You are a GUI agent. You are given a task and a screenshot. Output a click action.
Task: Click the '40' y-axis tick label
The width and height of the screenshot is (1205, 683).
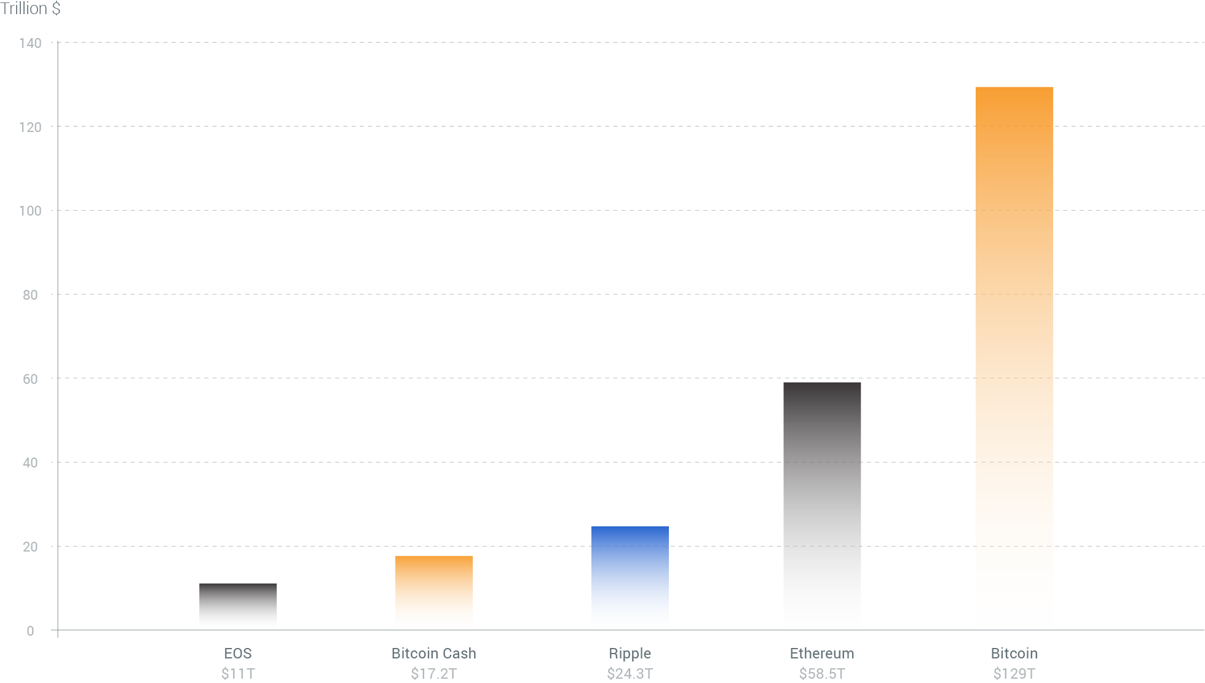(30, 462)
